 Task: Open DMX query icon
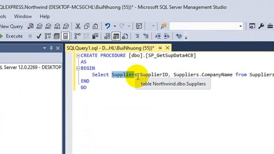[48, 27]
